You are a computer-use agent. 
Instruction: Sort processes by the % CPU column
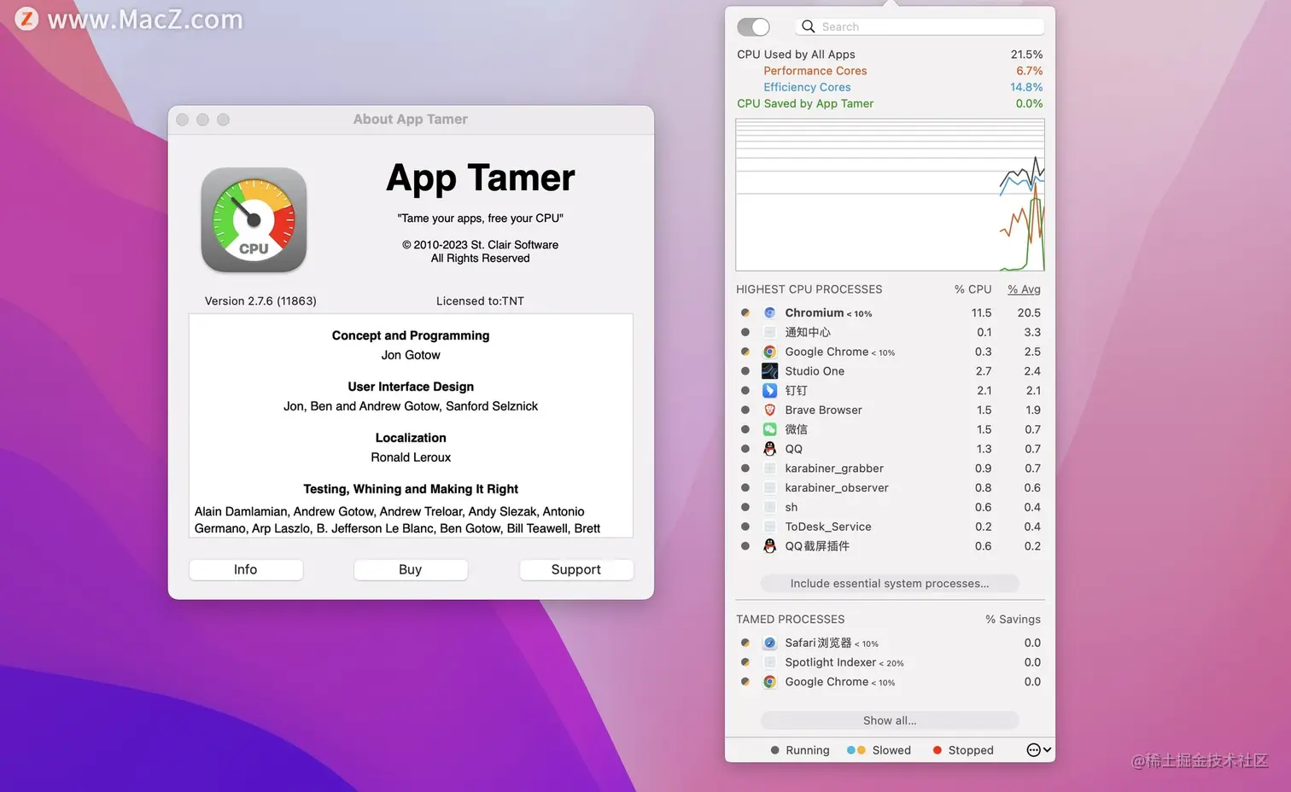coord(973,289)
